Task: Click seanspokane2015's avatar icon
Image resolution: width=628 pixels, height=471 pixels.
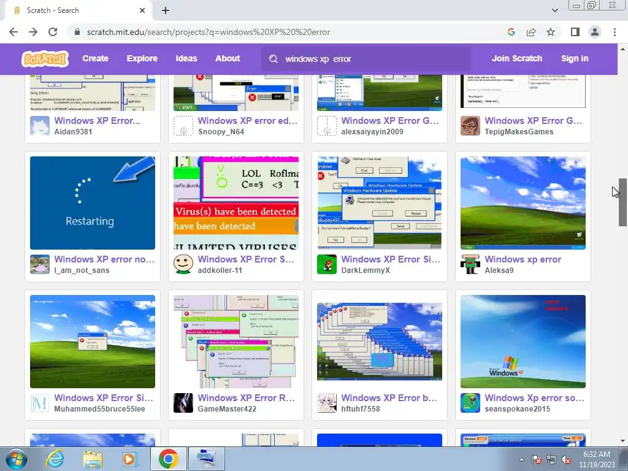Action: 470,403
